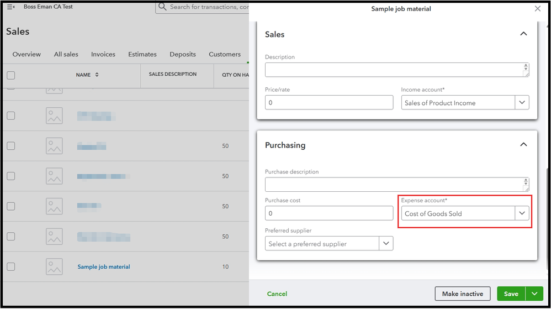The height and width of the screenshot is (309, 551).
Task: Expand the Preferred supplier dropdown
Action: (386, 244)
